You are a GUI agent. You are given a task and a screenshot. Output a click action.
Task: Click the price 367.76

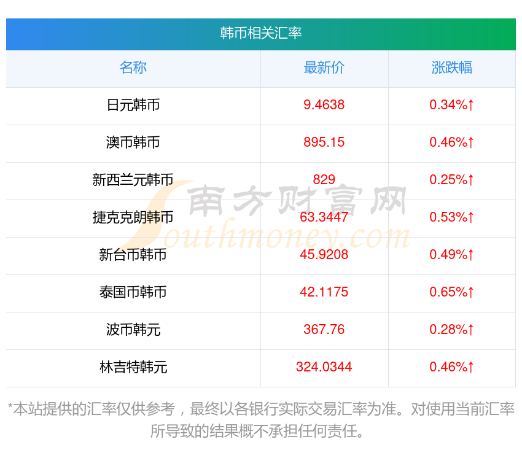[x=324, y=330]
